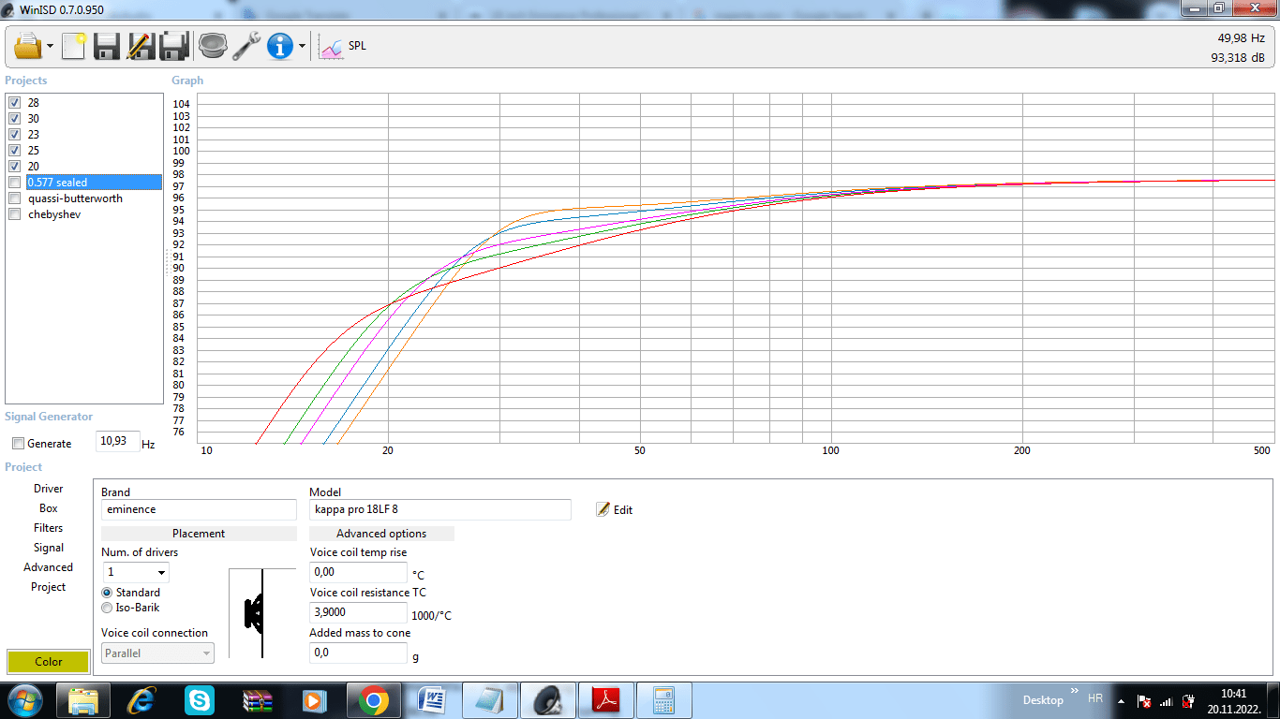Switch to Microsoft Word on the taskbar
The height and width of the screenshot is (719, 1280).
tap(432, 700)
